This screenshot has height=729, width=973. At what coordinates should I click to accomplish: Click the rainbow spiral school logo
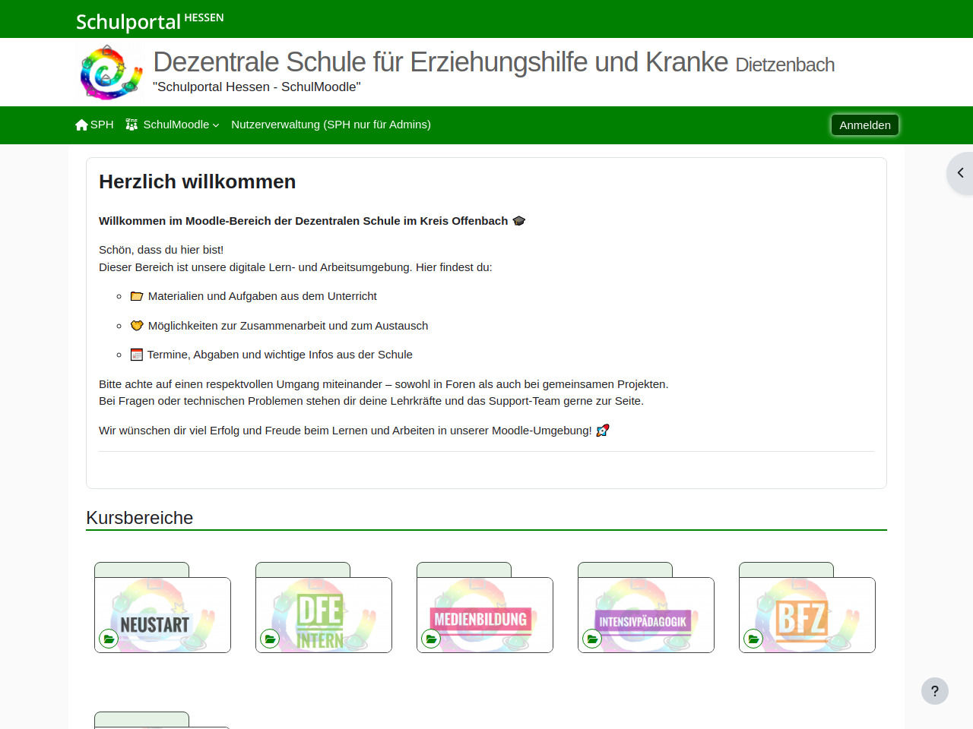(111, 72)
